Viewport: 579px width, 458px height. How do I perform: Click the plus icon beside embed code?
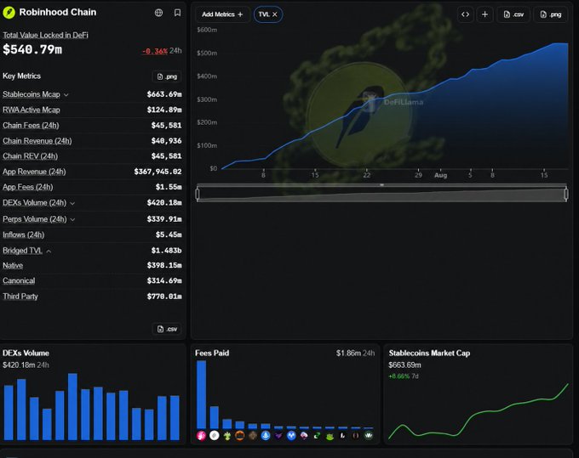point(484,14)
